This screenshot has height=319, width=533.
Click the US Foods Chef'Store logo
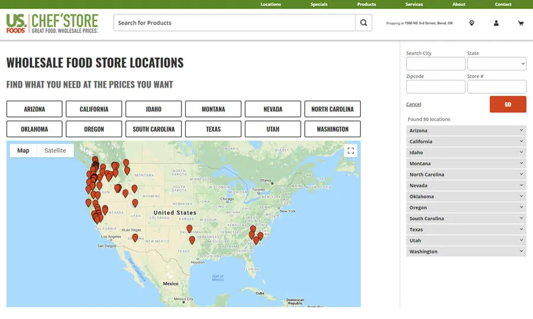[x=52, y=23]
